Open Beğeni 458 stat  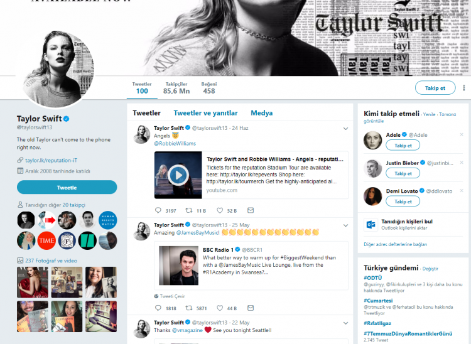click(208, 89)
